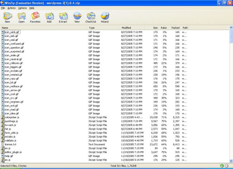Select the form_utils.js script icon

(x=3, y=132)
